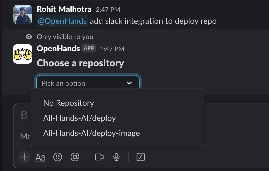269x171 pixels.
Task: Start a video clip recording
Action: click(x=99, y=157)
